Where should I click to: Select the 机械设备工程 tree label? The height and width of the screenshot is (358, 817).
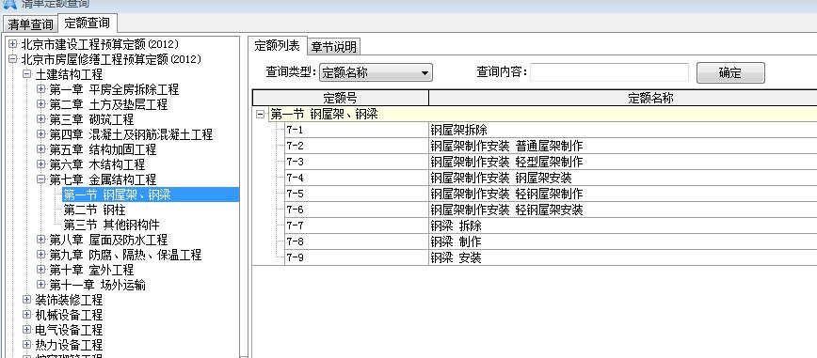pos(69,316)
